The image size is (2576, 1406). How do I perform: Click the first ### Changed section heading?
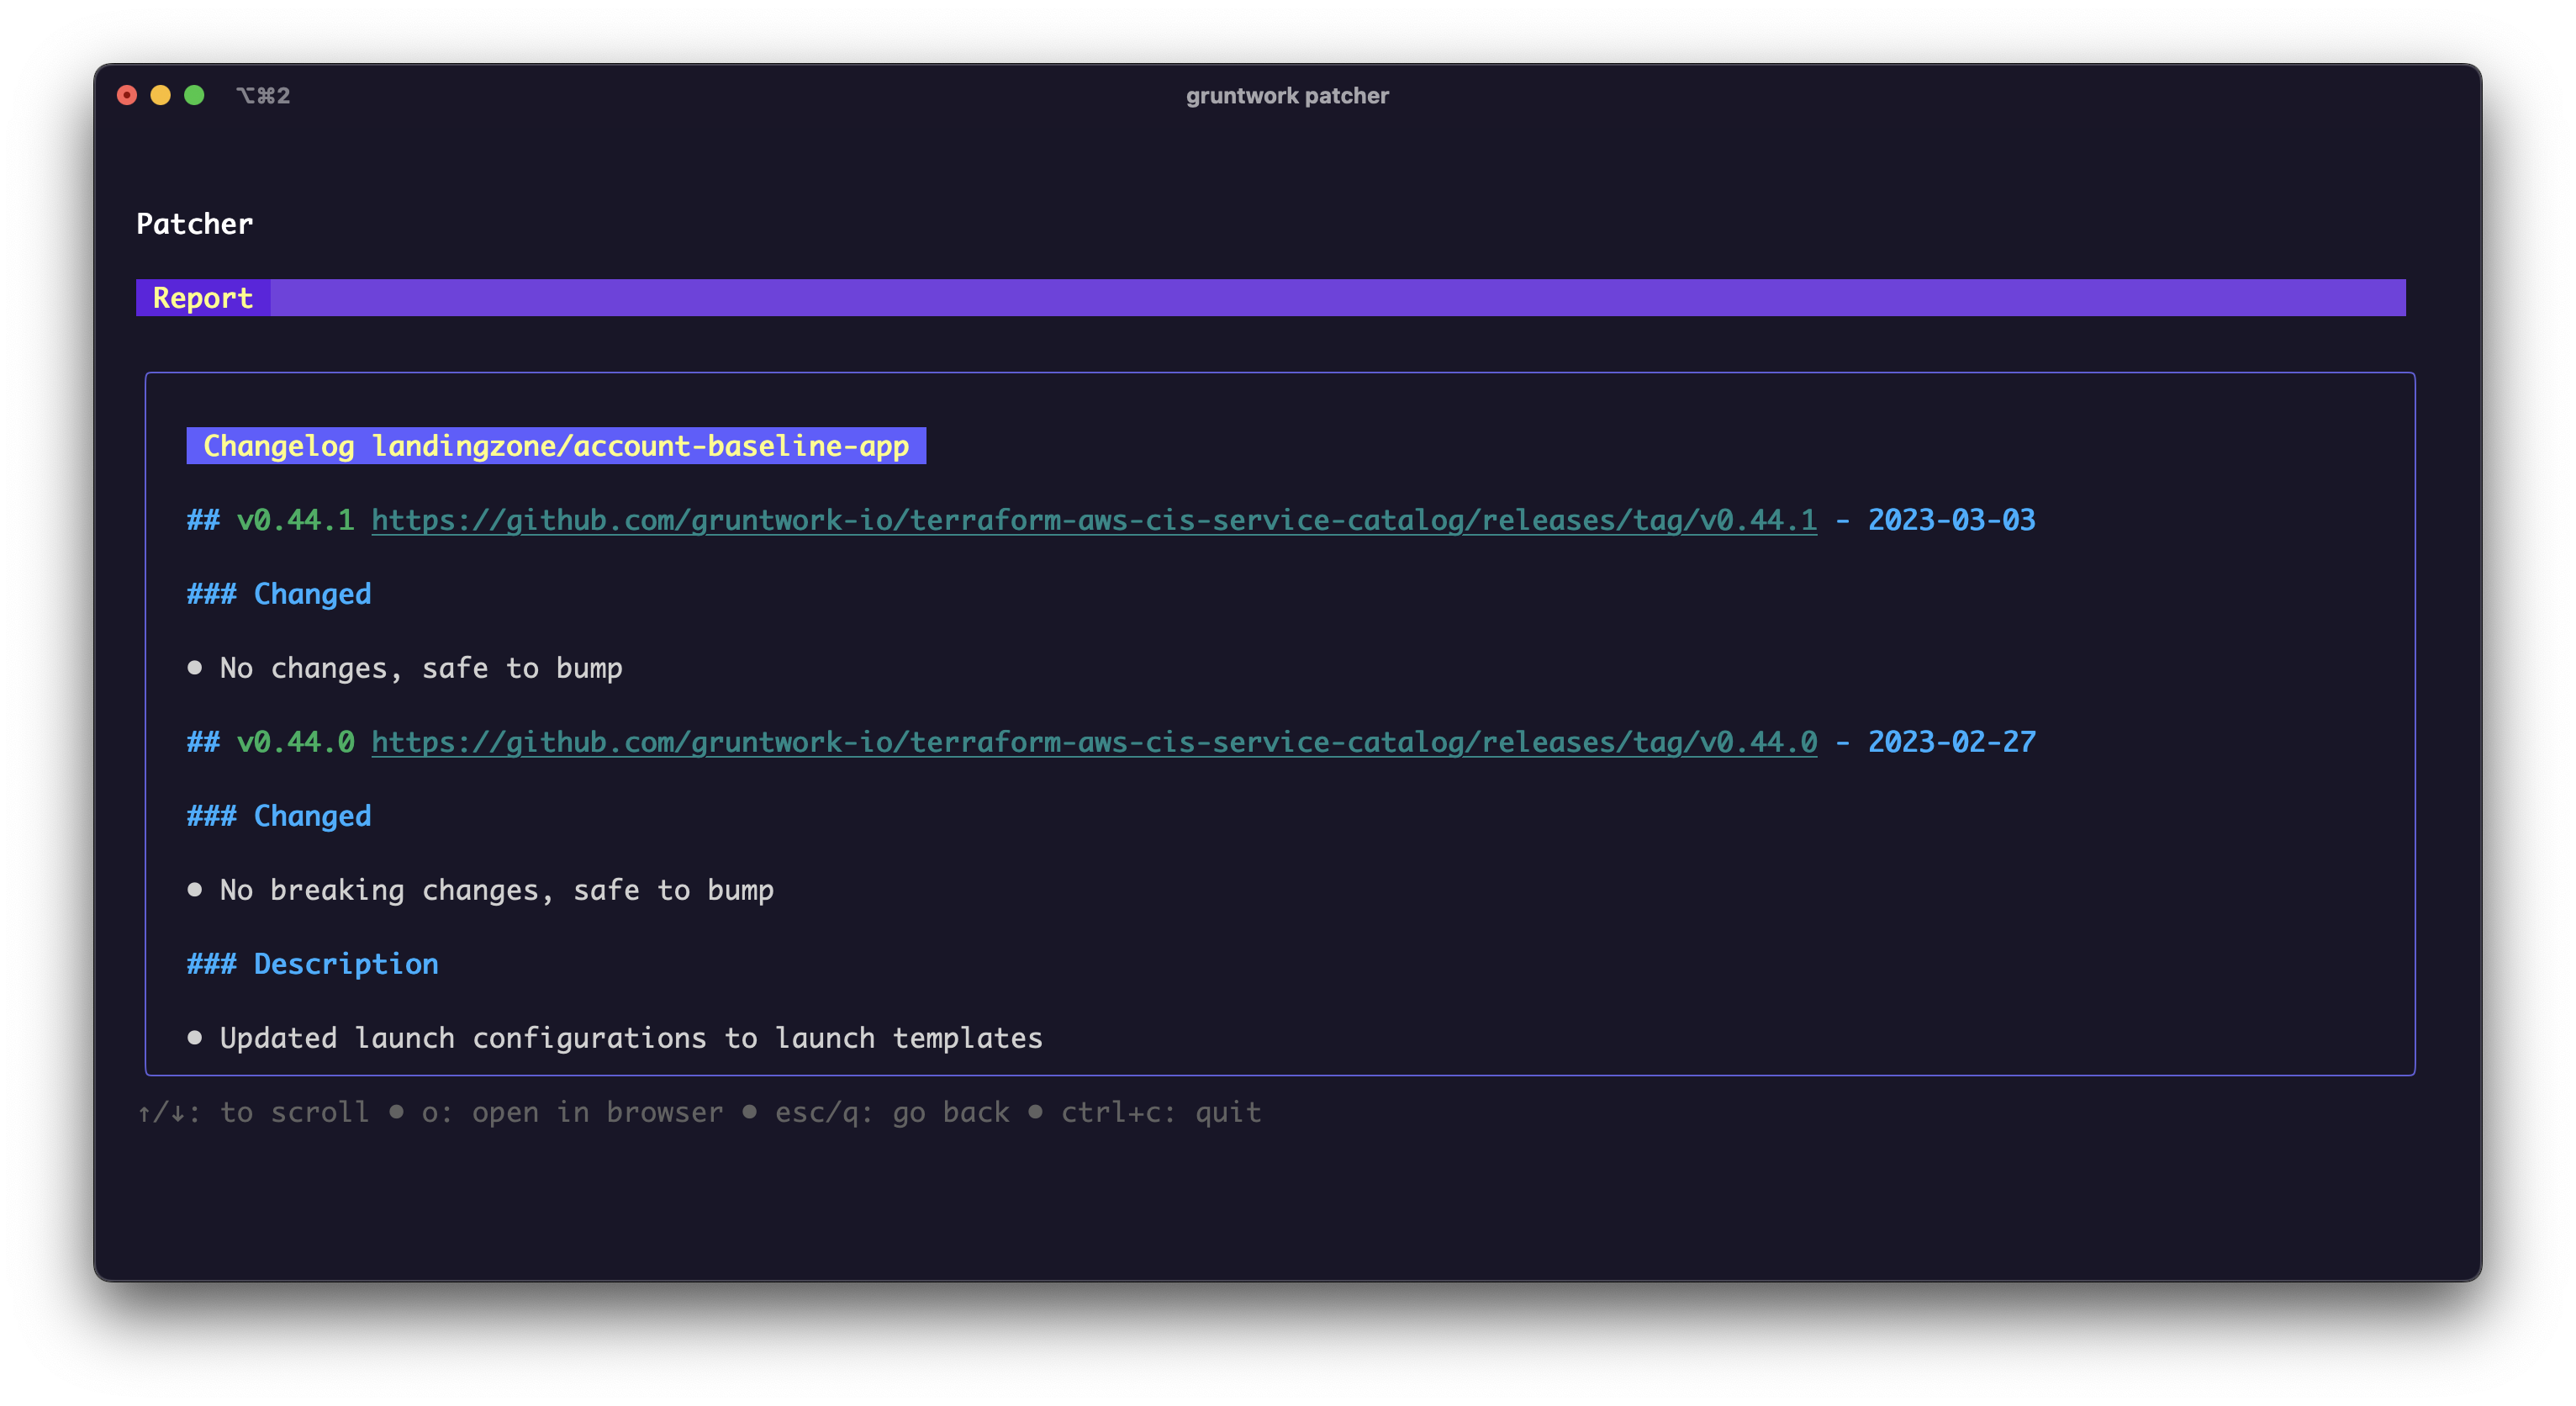(279, 593)
